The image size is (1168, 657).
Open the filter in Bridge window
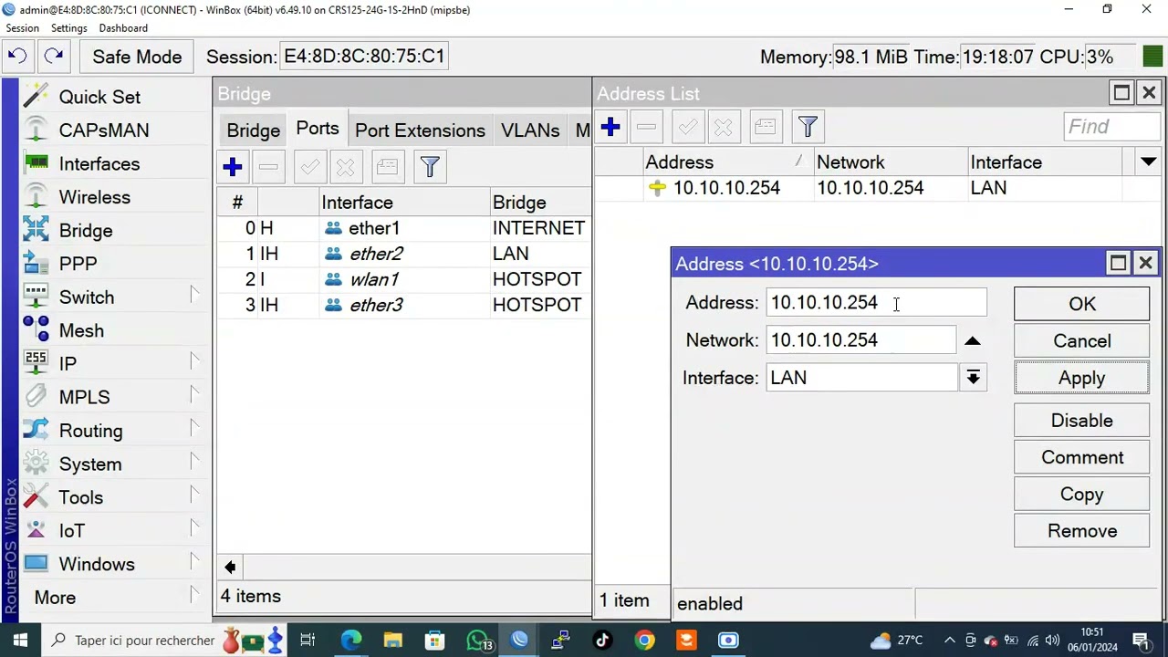[430, 167]
